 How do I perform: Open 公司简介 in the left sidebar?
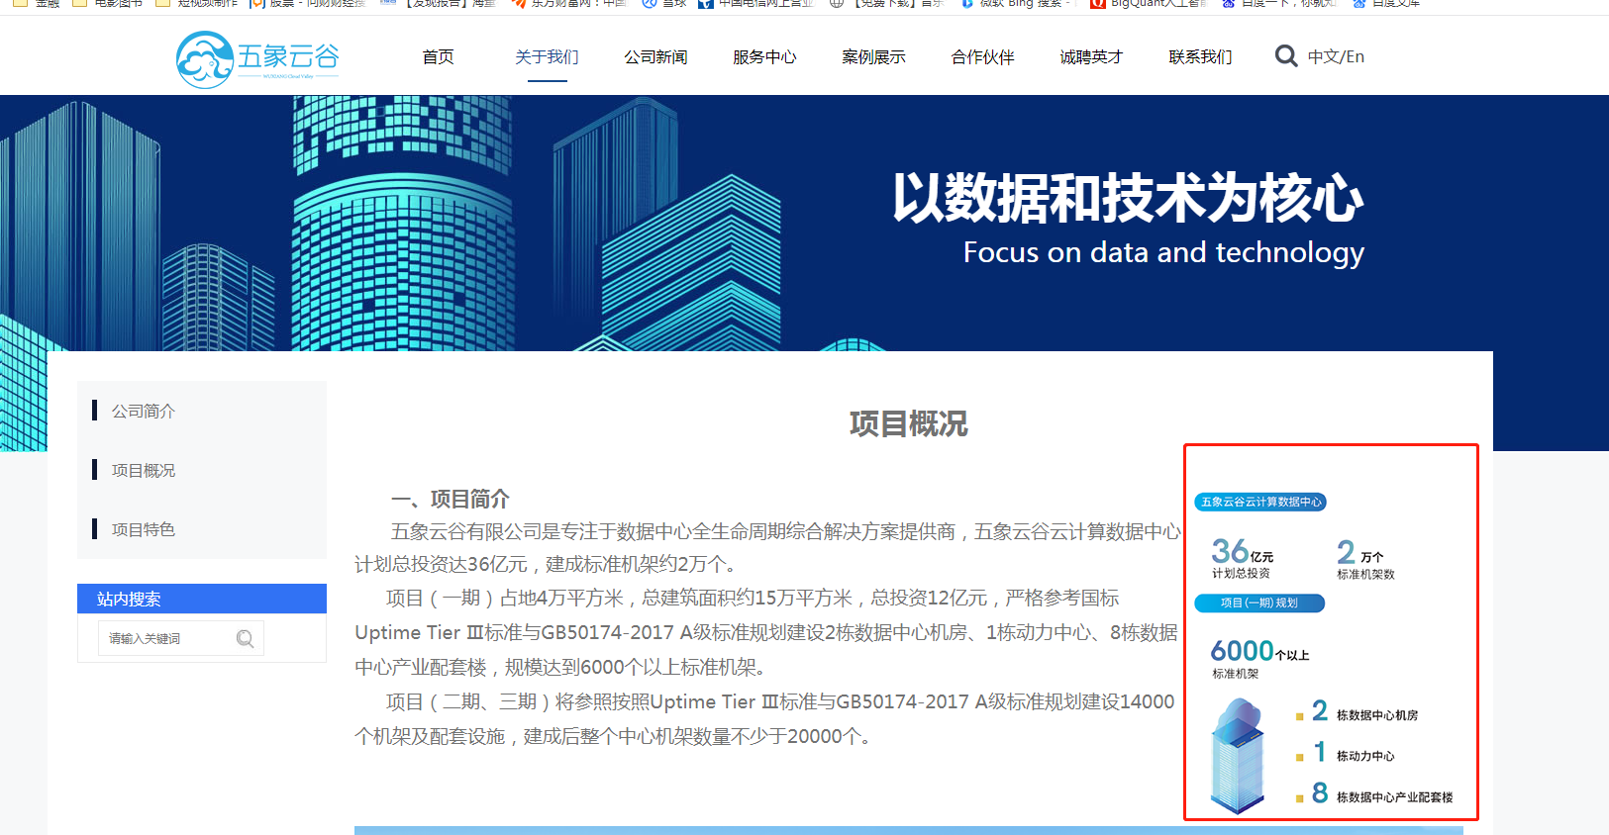[144, 411]
